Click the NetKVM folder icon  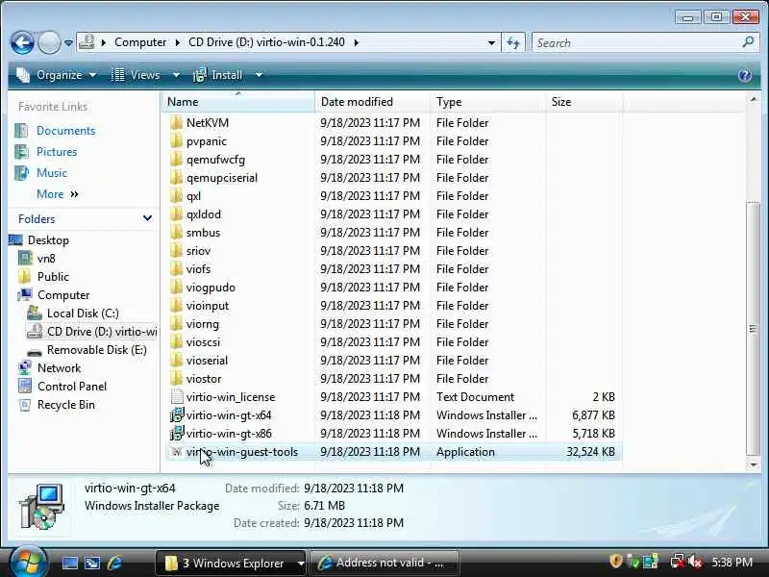pyautogui.click(x=177, y=123)
